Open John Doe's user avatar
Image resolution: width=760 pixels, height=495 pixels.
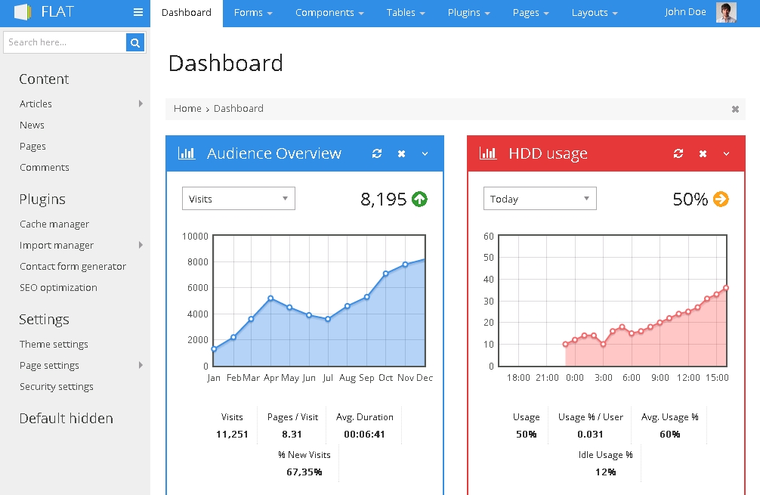[726, 12]
